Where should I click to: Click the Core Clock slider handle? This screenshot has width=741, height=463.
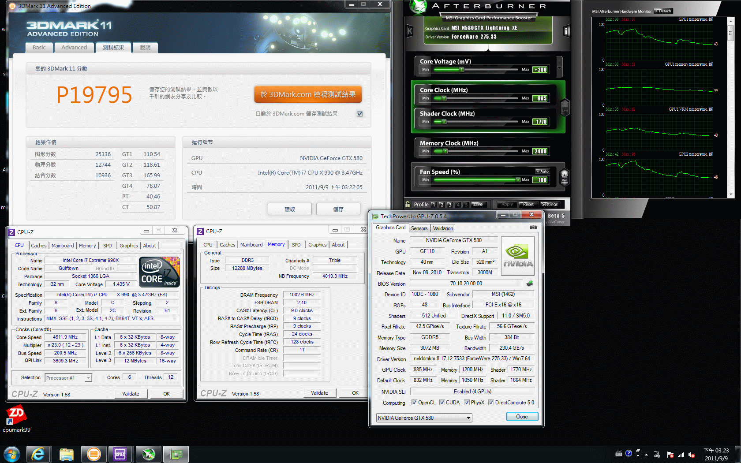pyautogui.click(x=444, y=98)
